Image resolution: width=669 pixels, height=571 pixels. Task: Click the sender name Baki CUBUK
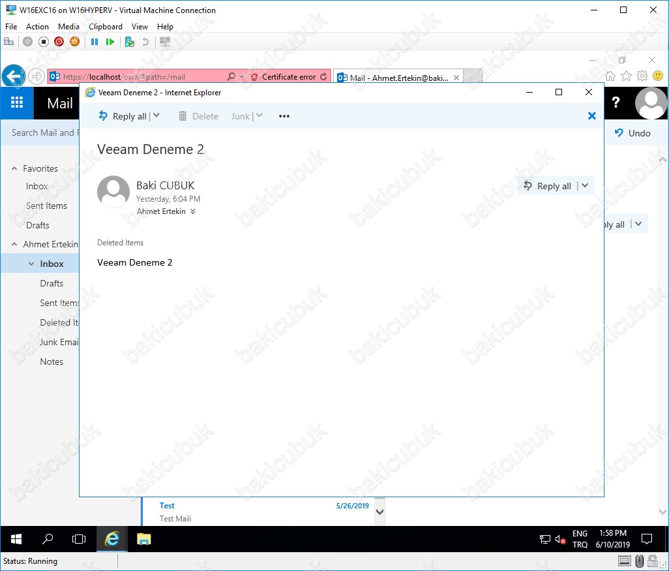(165, 185)
